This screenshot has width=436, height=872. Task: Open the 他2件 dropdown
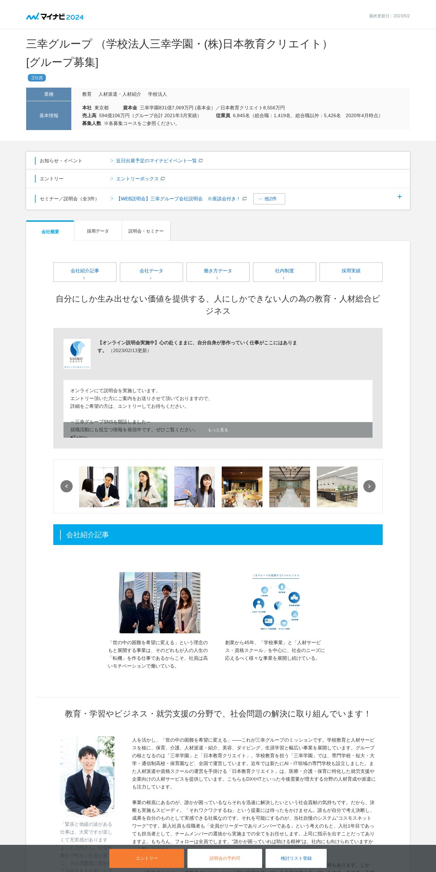pyautogui.click(x=269, y=199)
